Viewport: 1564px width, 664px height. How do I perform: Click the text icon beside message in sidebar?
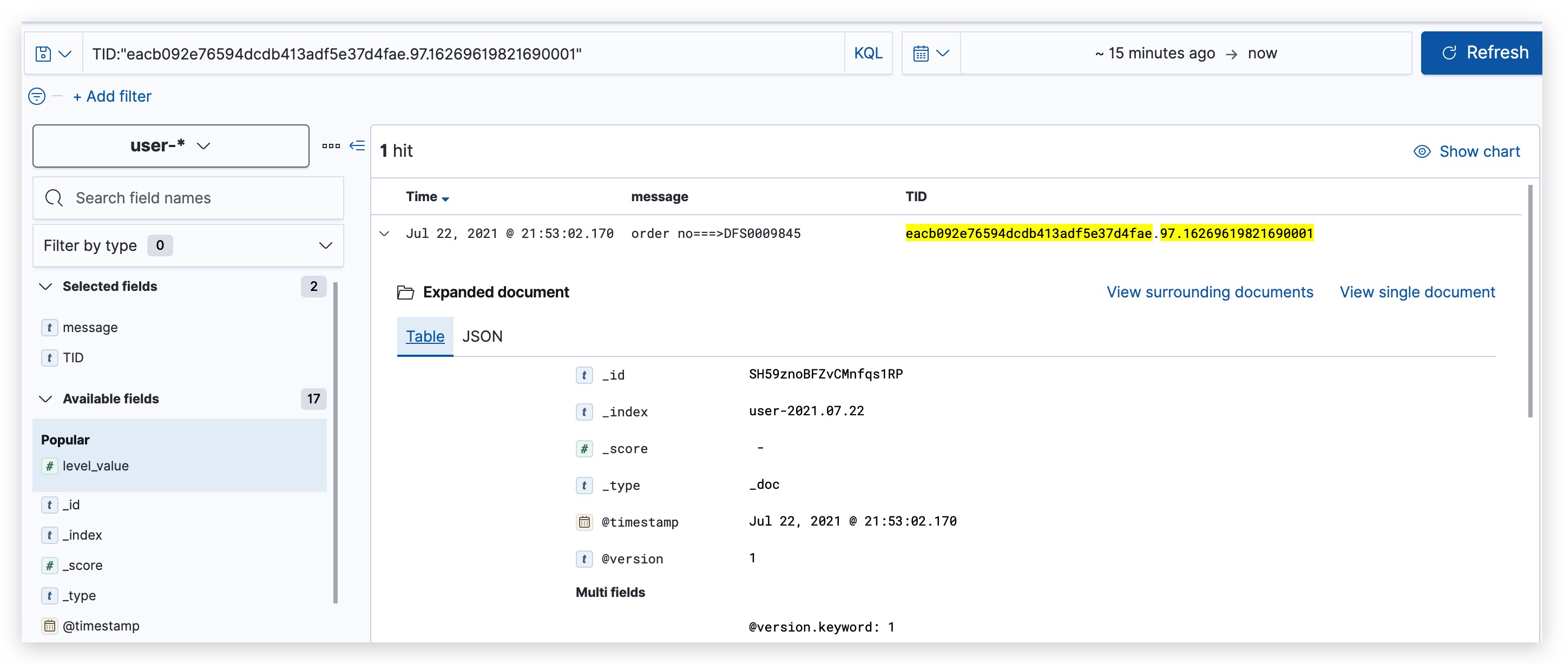point(50,328)
